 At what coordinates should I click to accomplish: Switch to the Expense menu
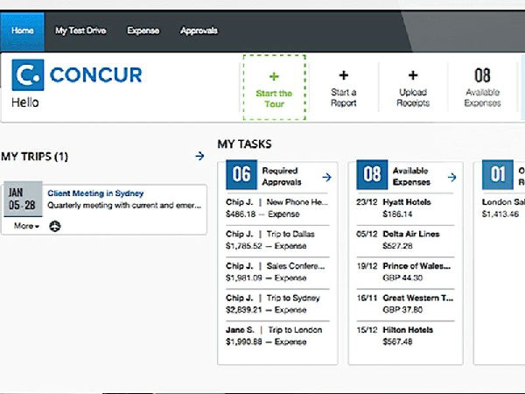(x=143, y=31)
